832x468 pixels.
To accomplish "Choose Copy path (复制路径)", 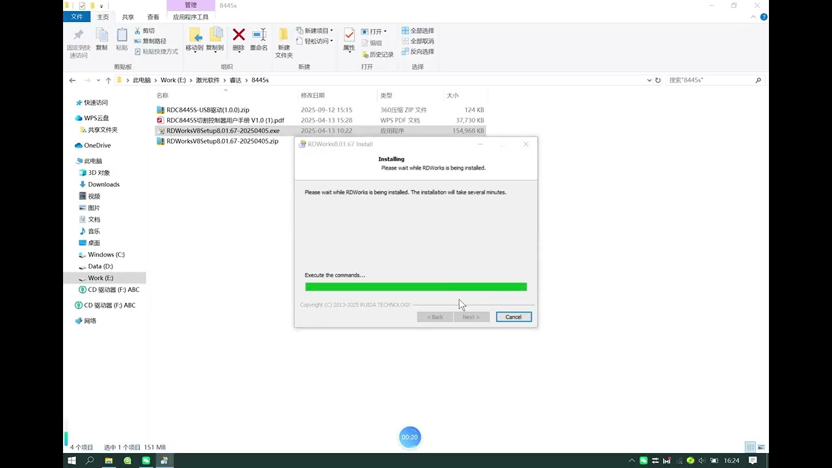I will click(x=150, y=41).
